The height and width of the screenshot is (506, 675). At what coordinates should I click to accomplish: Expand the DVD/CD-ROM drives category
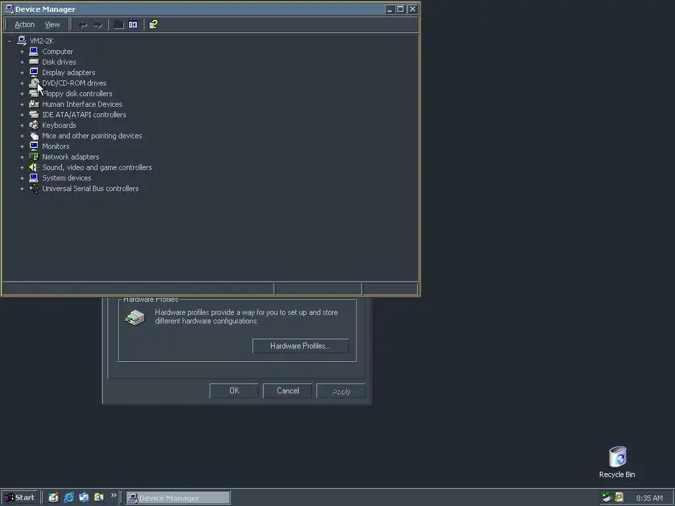coord(22,83)
